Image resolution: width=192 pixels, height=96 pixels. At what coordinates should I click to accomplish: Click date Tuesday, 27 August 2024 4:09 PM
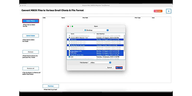tap(108, 38)
